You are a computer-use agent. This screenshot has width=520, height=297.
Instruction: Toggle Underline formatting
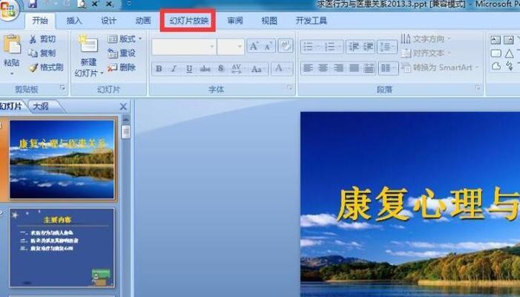click(189, 69)
